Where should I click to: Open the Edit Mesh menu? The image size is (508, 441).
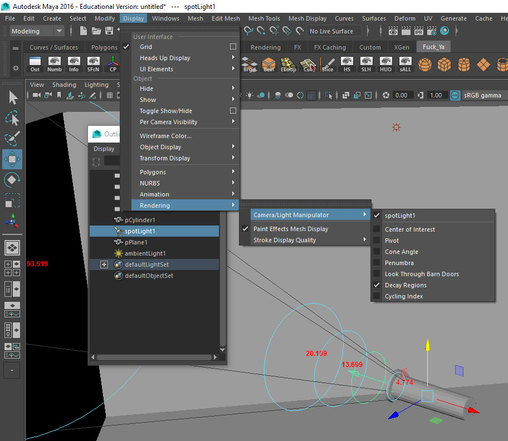pos(226,18)
